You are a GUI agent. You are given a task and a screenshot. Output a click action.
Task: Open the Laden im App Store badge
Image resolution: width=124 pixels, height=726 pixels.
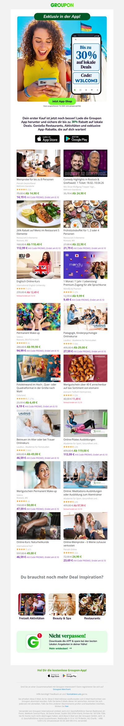pyautogui.click(x=47, y=139)
